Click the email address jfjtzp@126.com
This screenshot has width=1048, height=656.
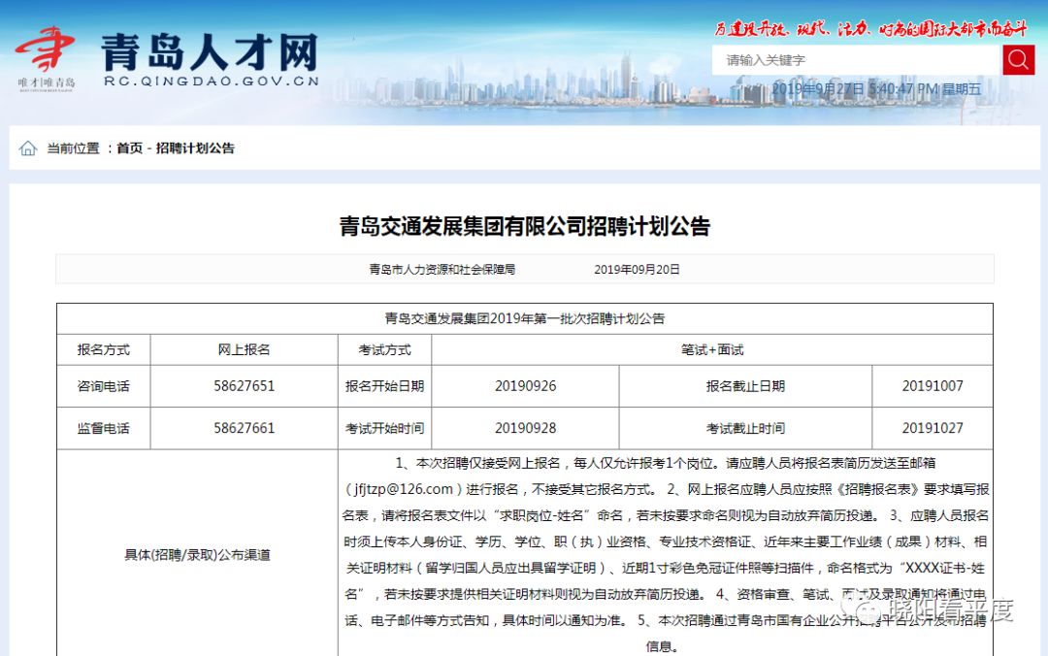(403, 489)
